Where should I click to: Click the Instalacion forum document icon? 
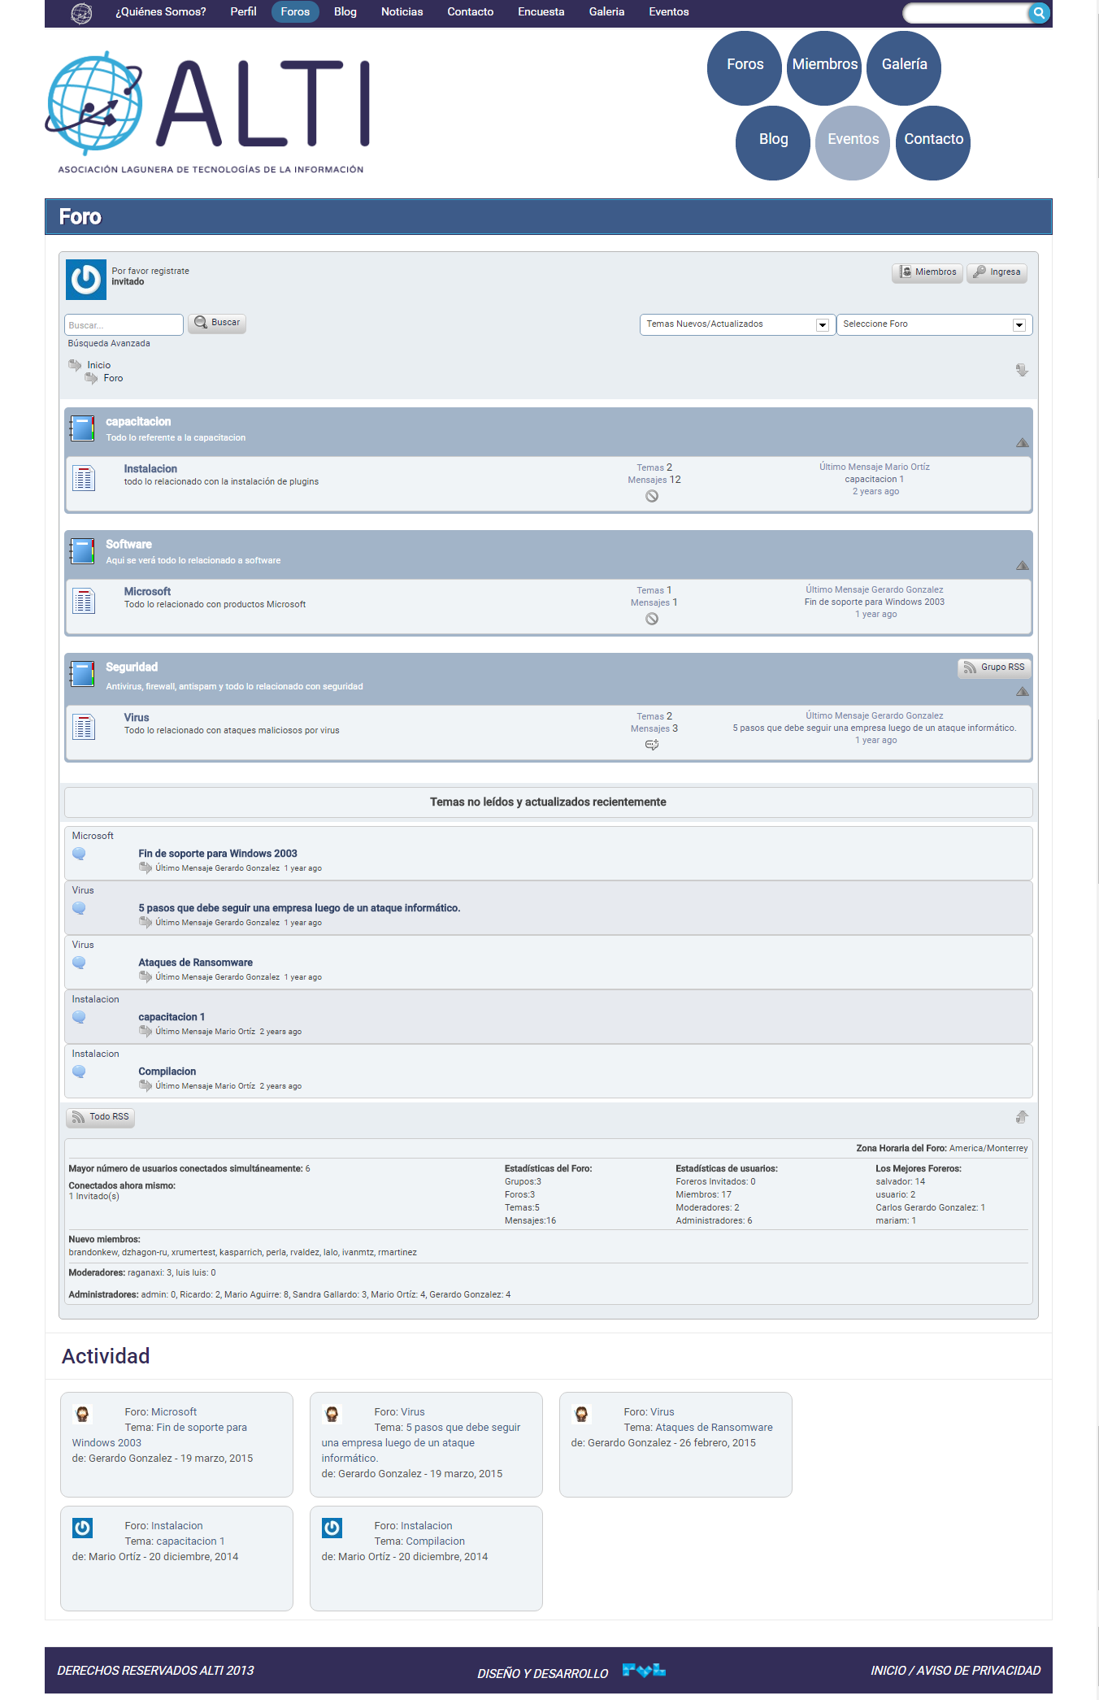tap(84, 478)
